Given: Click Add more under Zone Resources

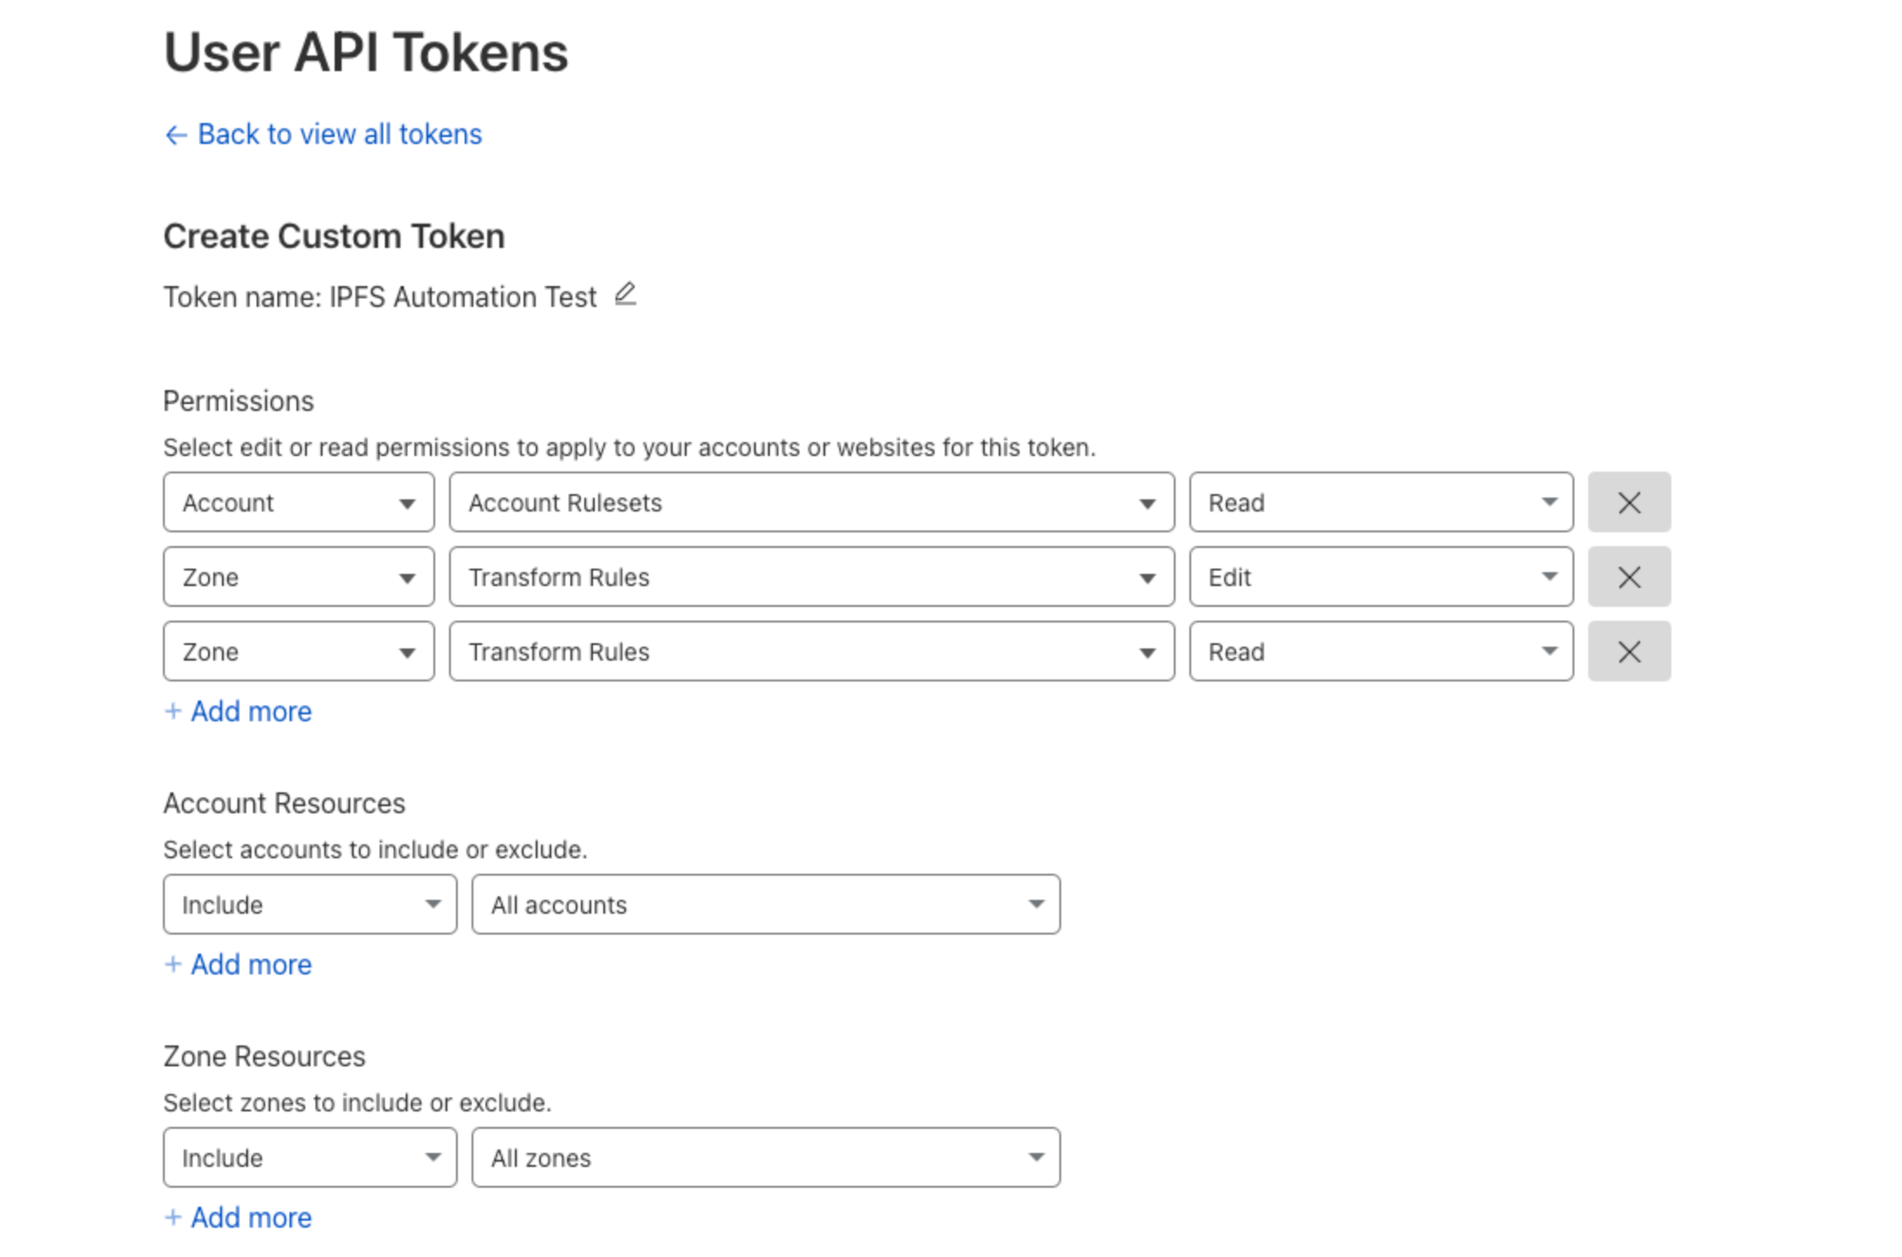Looking at the screenshot, I should click(x=251, y=1218).
